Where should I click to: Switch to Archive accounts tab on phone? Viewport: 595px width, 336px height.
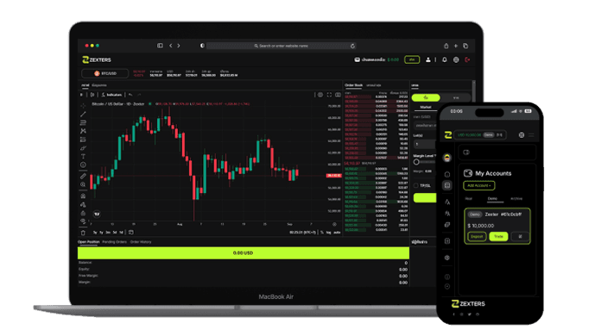tap(516, 198)
